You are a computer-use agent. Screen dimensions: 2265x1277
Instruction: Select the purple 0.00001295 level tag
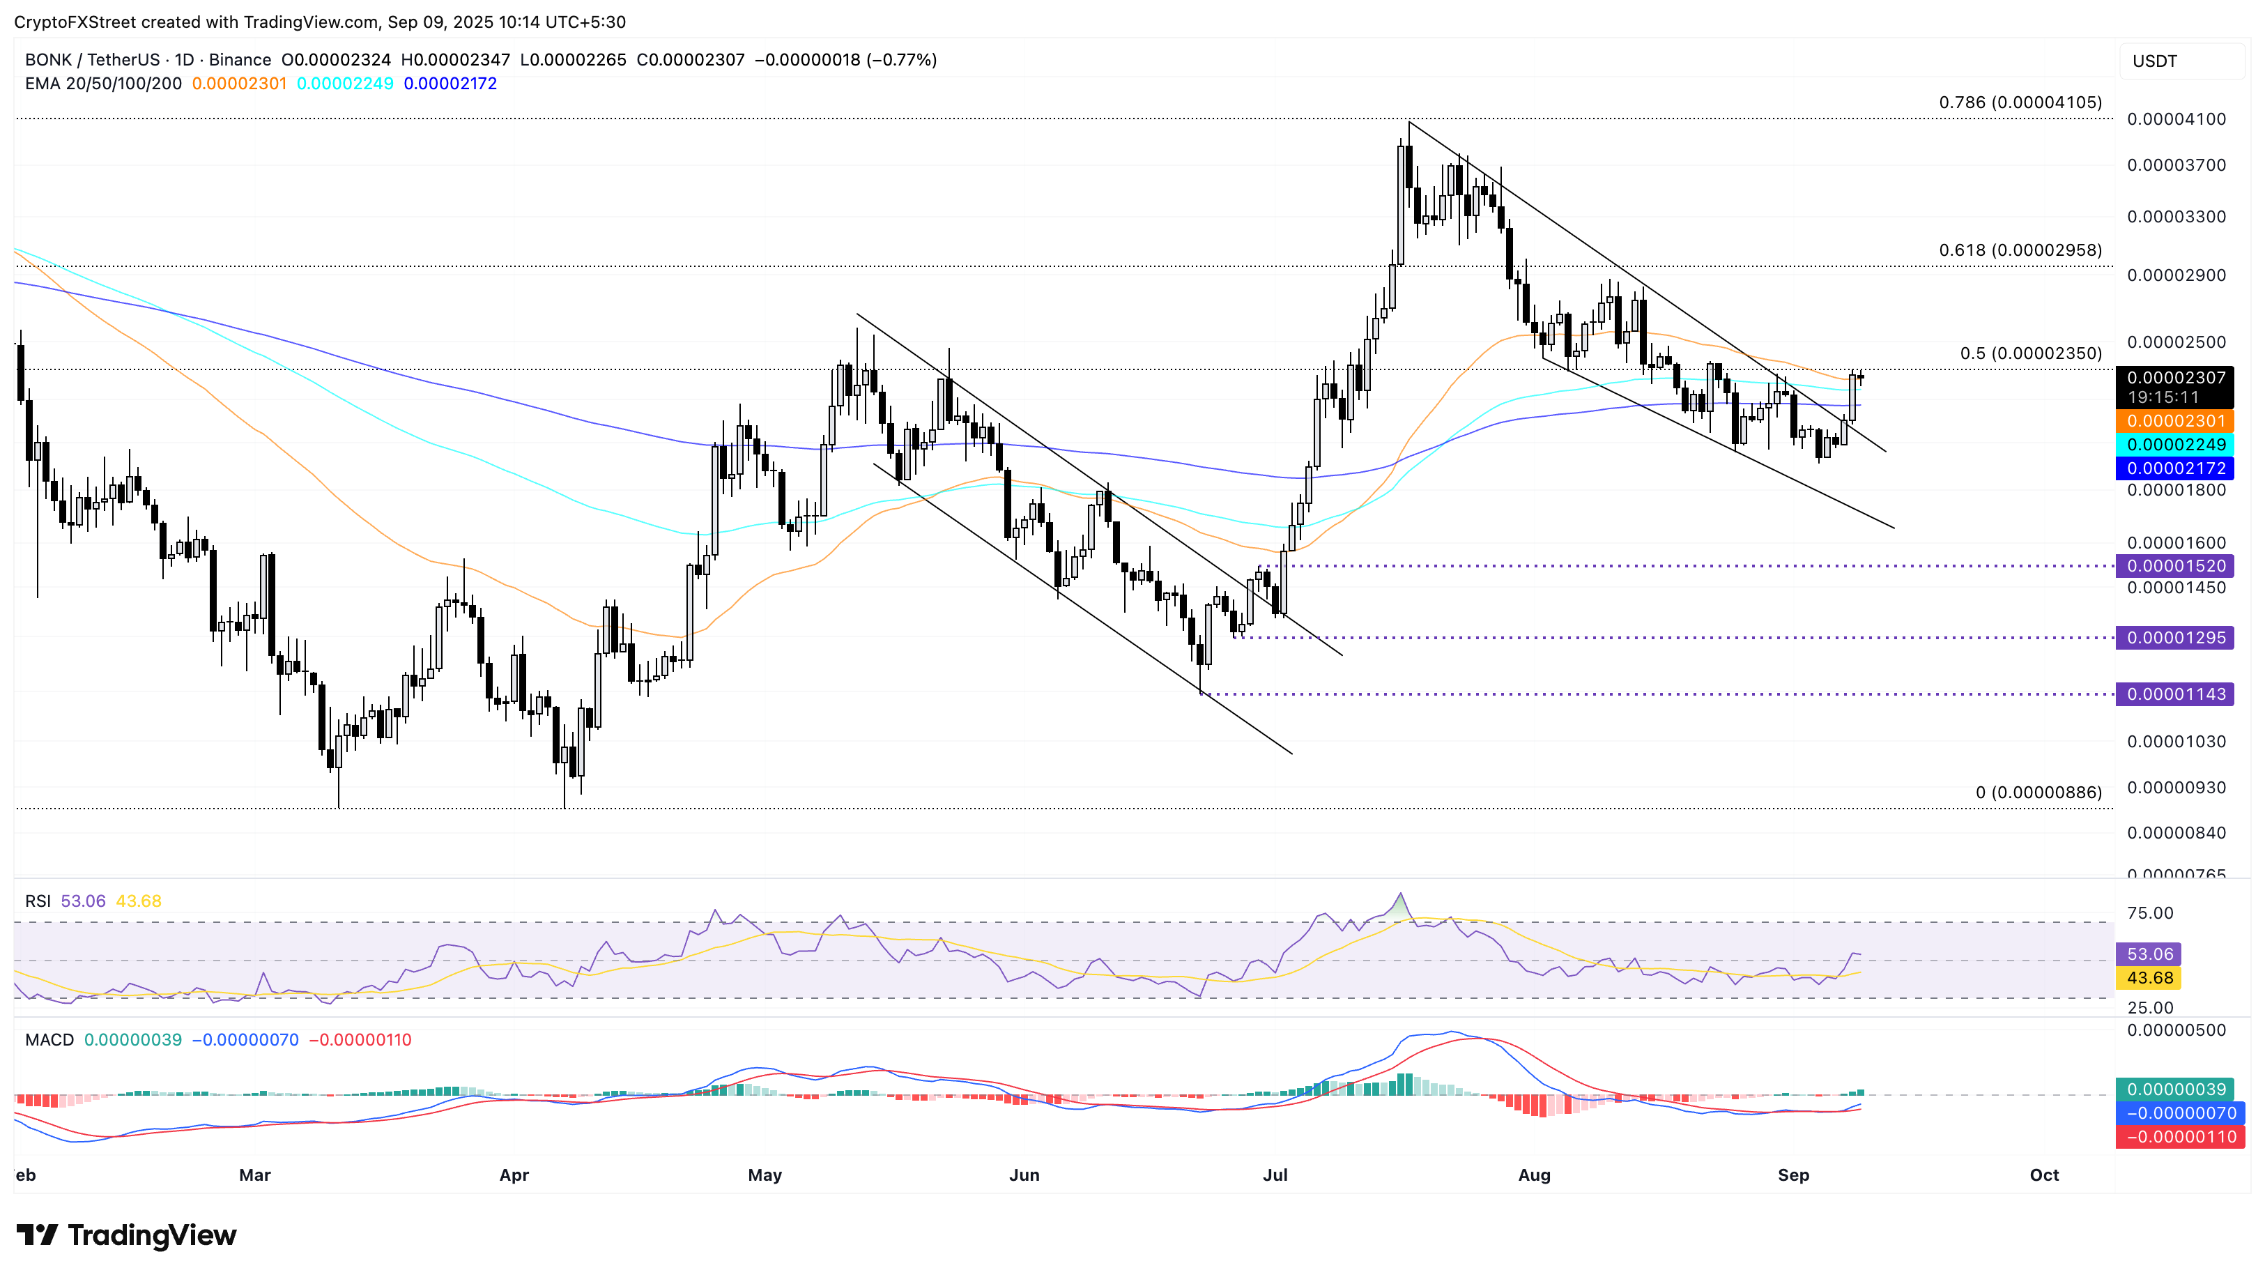tap(2175, 638)
